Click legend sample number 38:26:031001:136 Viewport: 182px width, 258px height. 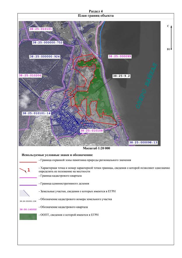click(28, 201)
